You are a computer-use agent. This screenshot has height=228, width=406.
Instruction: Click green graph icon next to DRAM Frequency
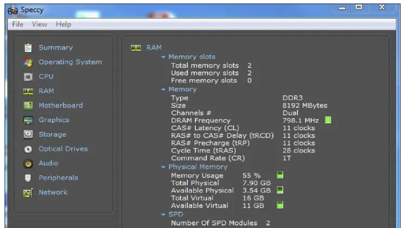[x=328, y=120]
